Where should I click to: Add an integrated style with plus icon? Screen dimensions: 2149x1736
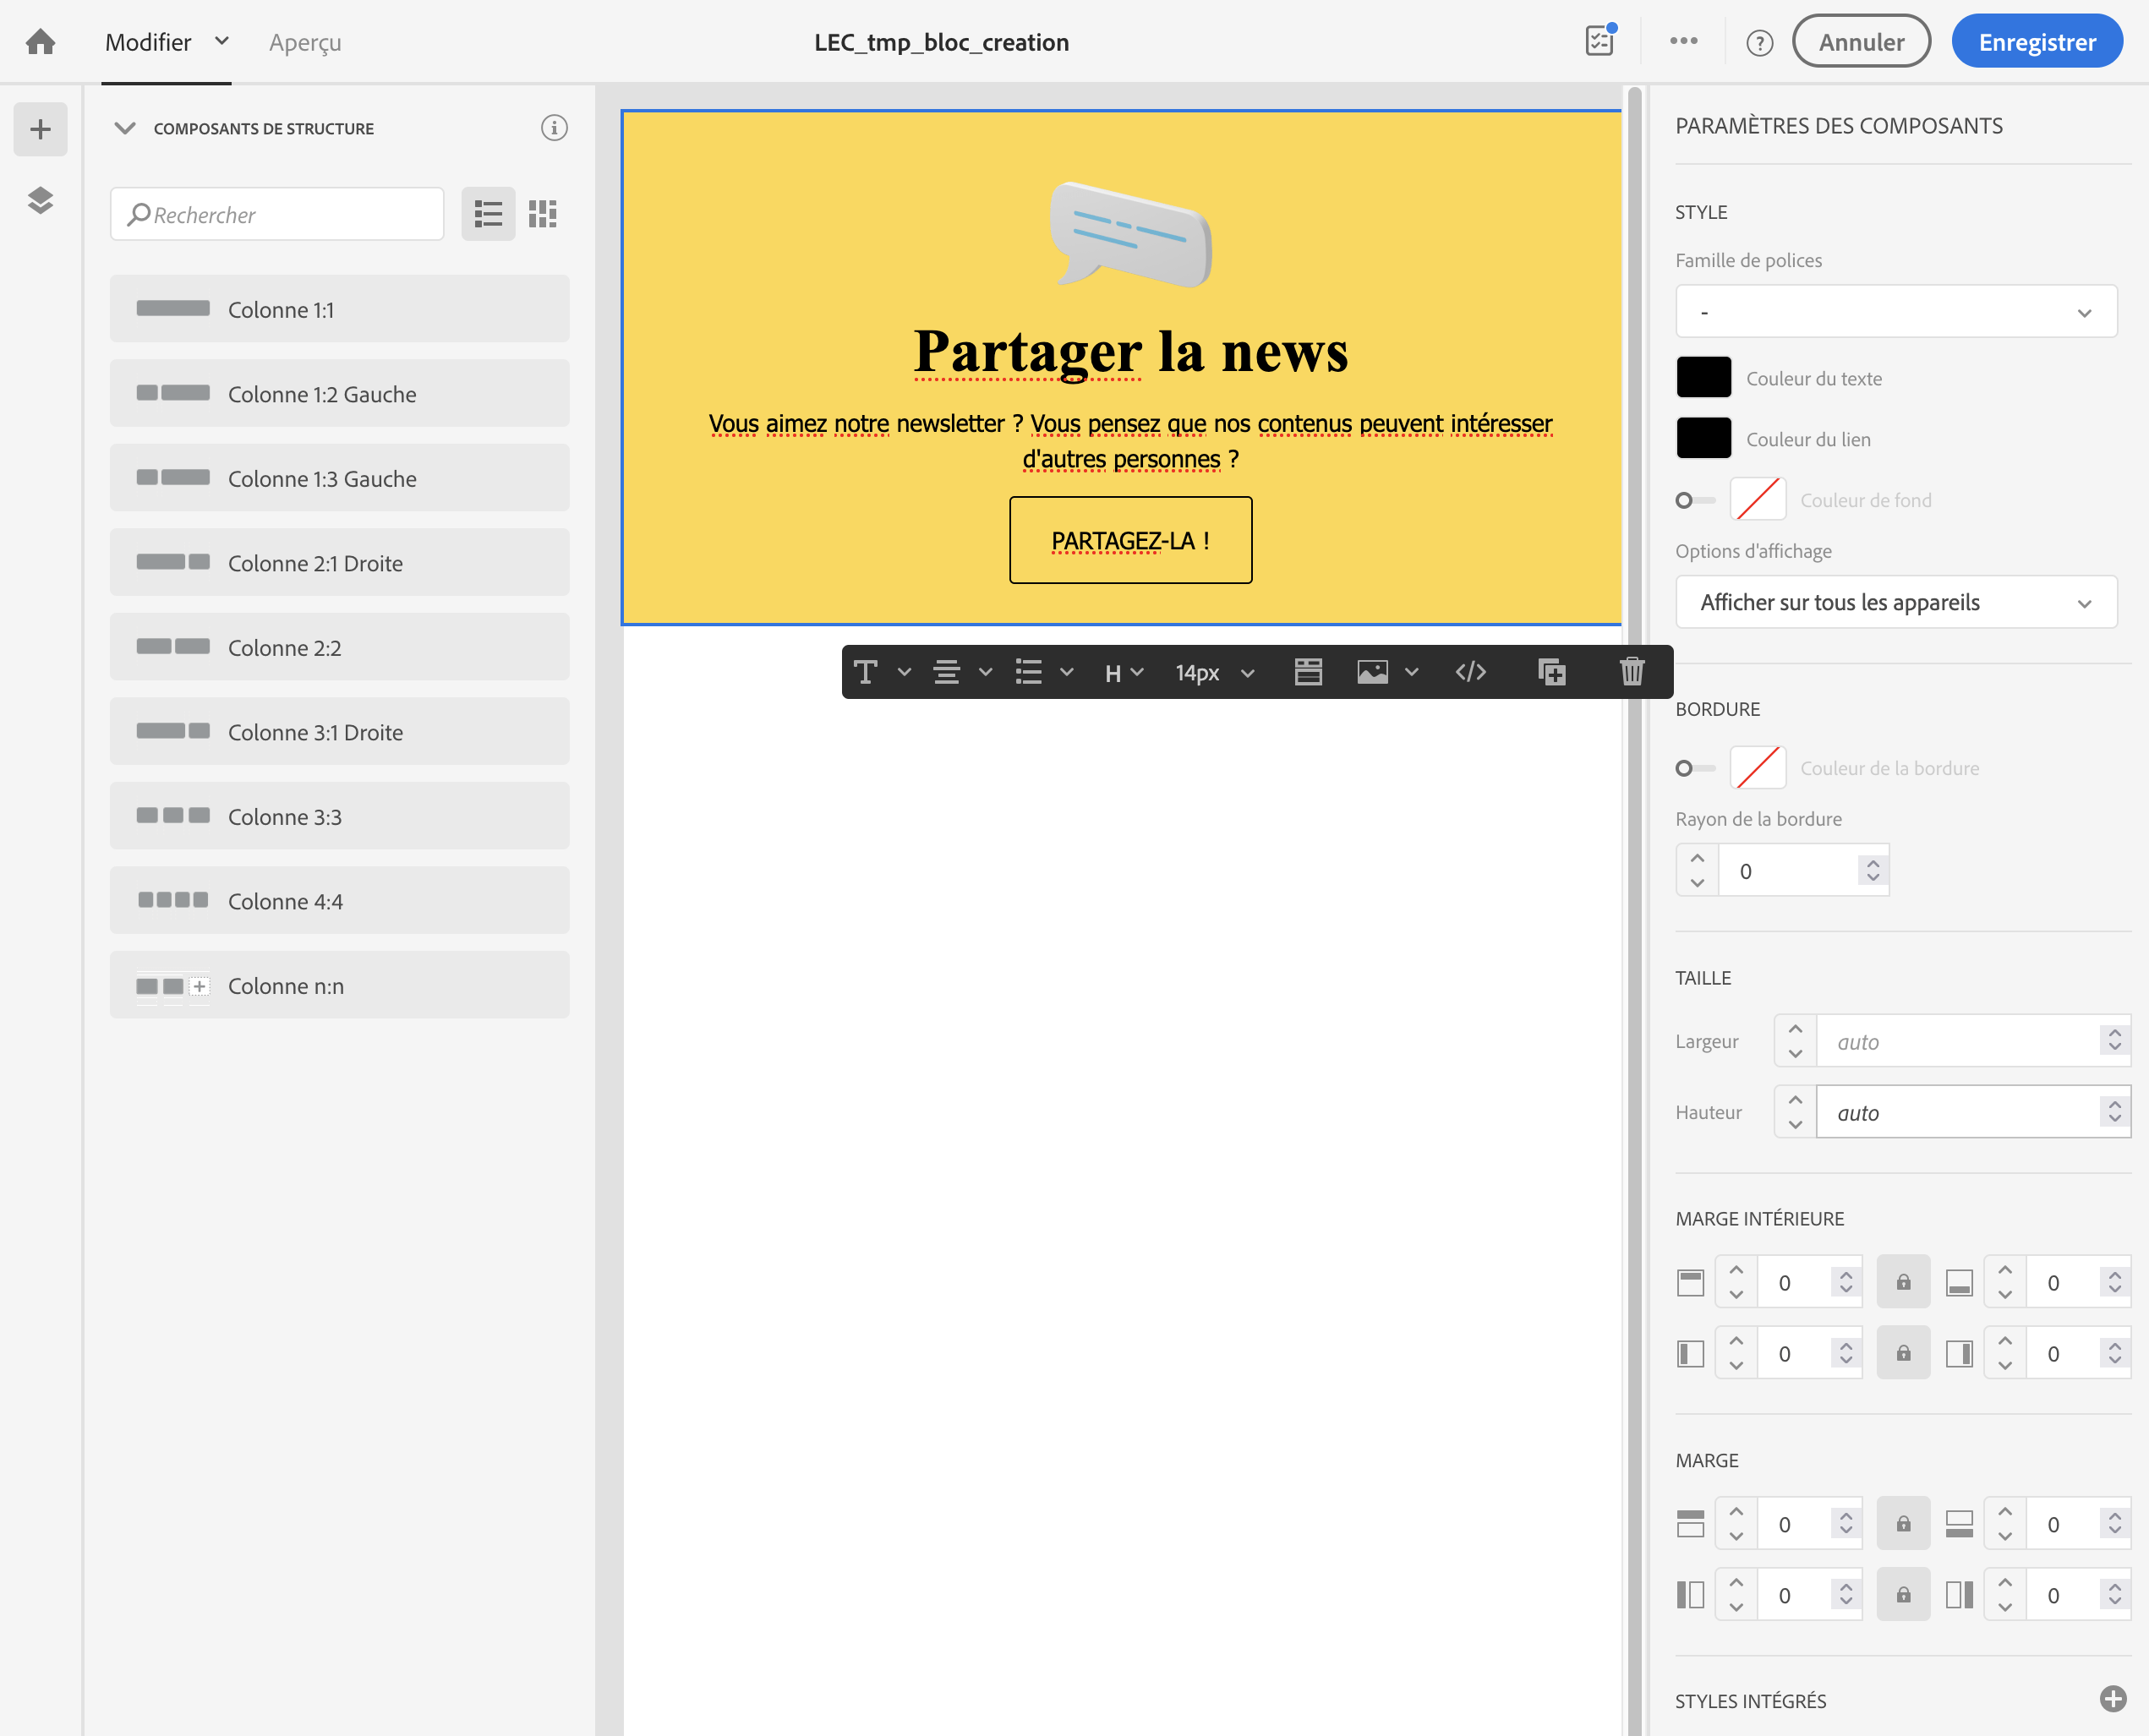pos(2112,1699)
